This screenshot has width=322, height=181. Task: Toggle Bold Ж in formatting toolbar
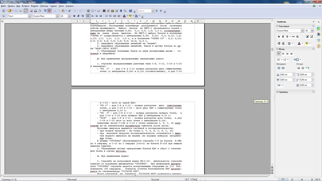[74, 16]
